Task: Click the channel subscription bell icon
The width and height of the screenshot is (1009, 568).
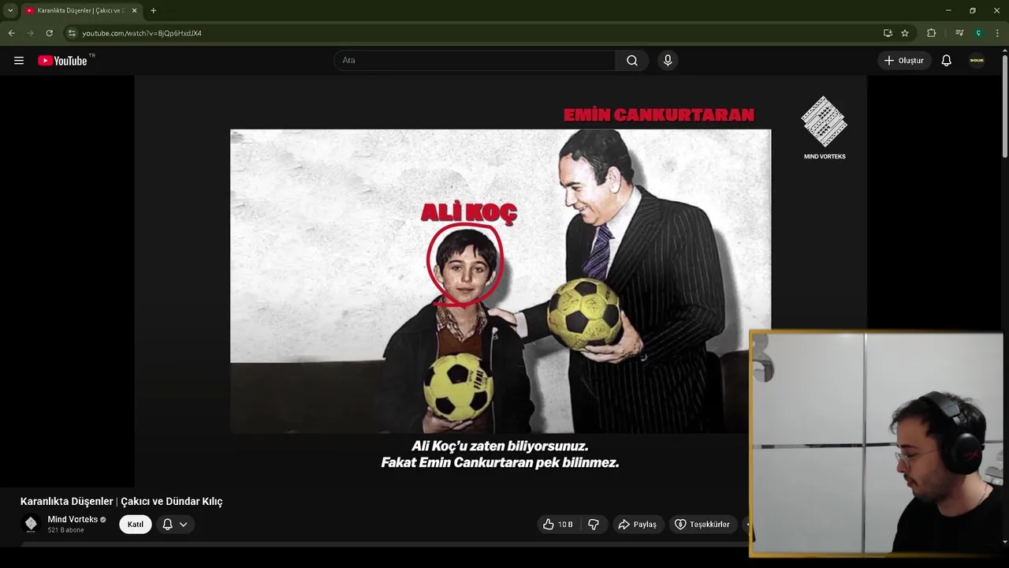Action: pos(167,525)
